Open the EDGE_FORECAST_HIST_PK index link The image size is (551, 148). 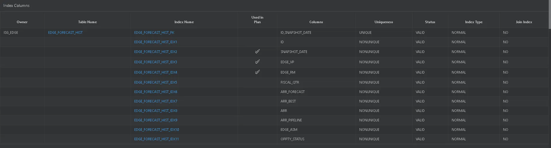(154, 33)
